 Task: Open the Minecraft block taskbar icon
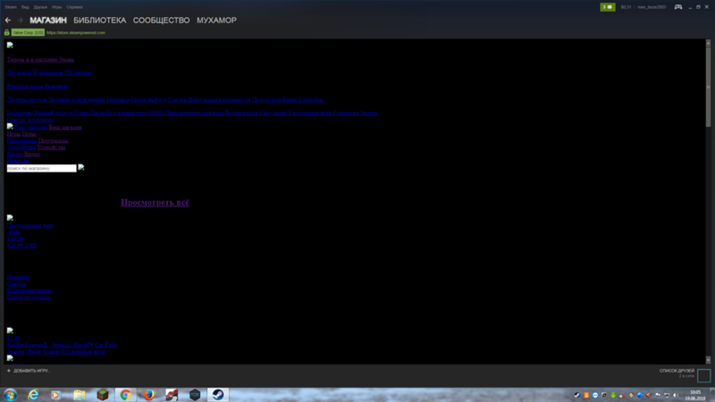pyautogui.click(x=103, y=395)
